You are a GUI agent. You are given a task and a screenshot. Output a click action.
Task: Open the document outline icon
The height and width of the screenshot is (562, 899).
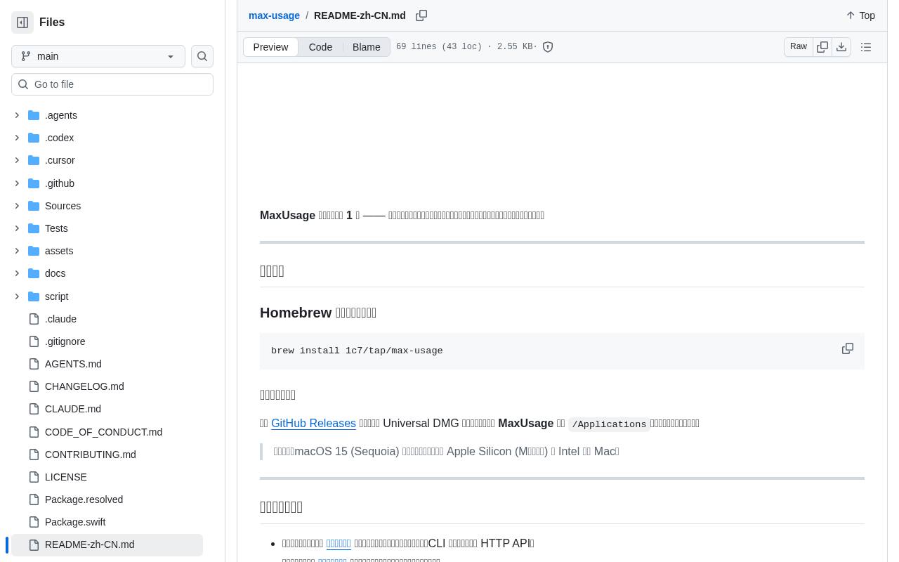tap(866, 47)
